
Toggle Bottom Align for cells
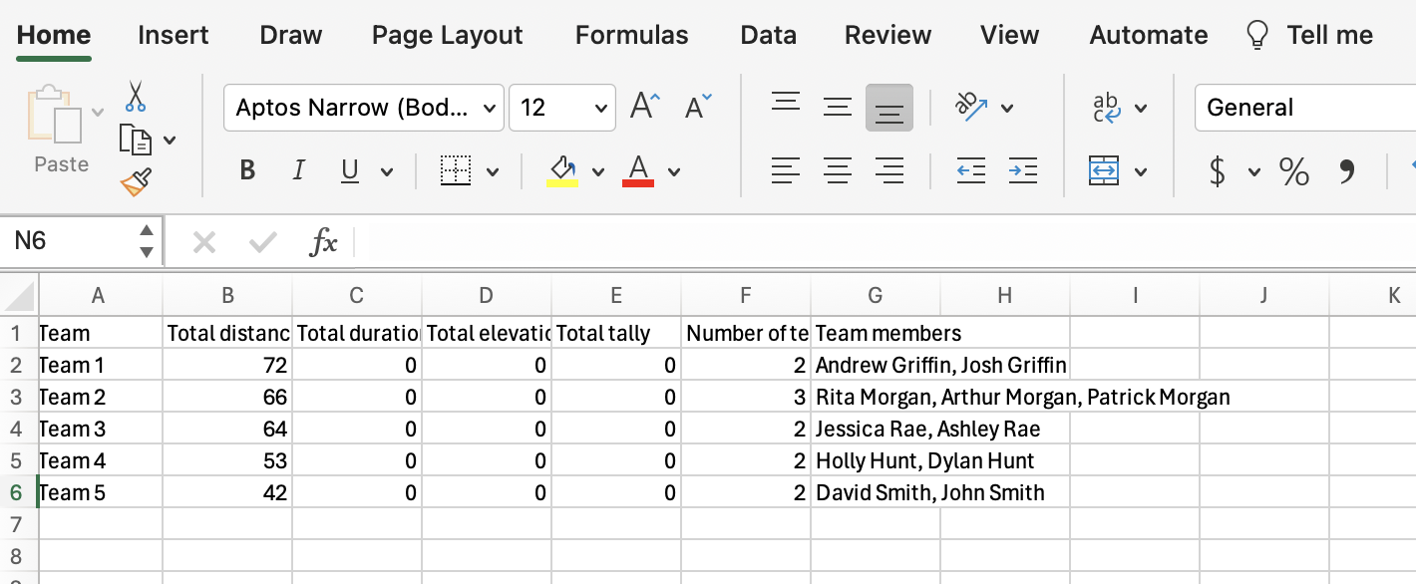888,107
